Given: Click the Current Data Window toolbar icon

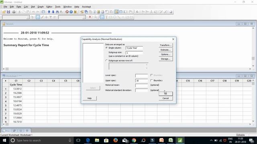Looking at the screenshot, I should pyautogui.click(x=121, y=12).
